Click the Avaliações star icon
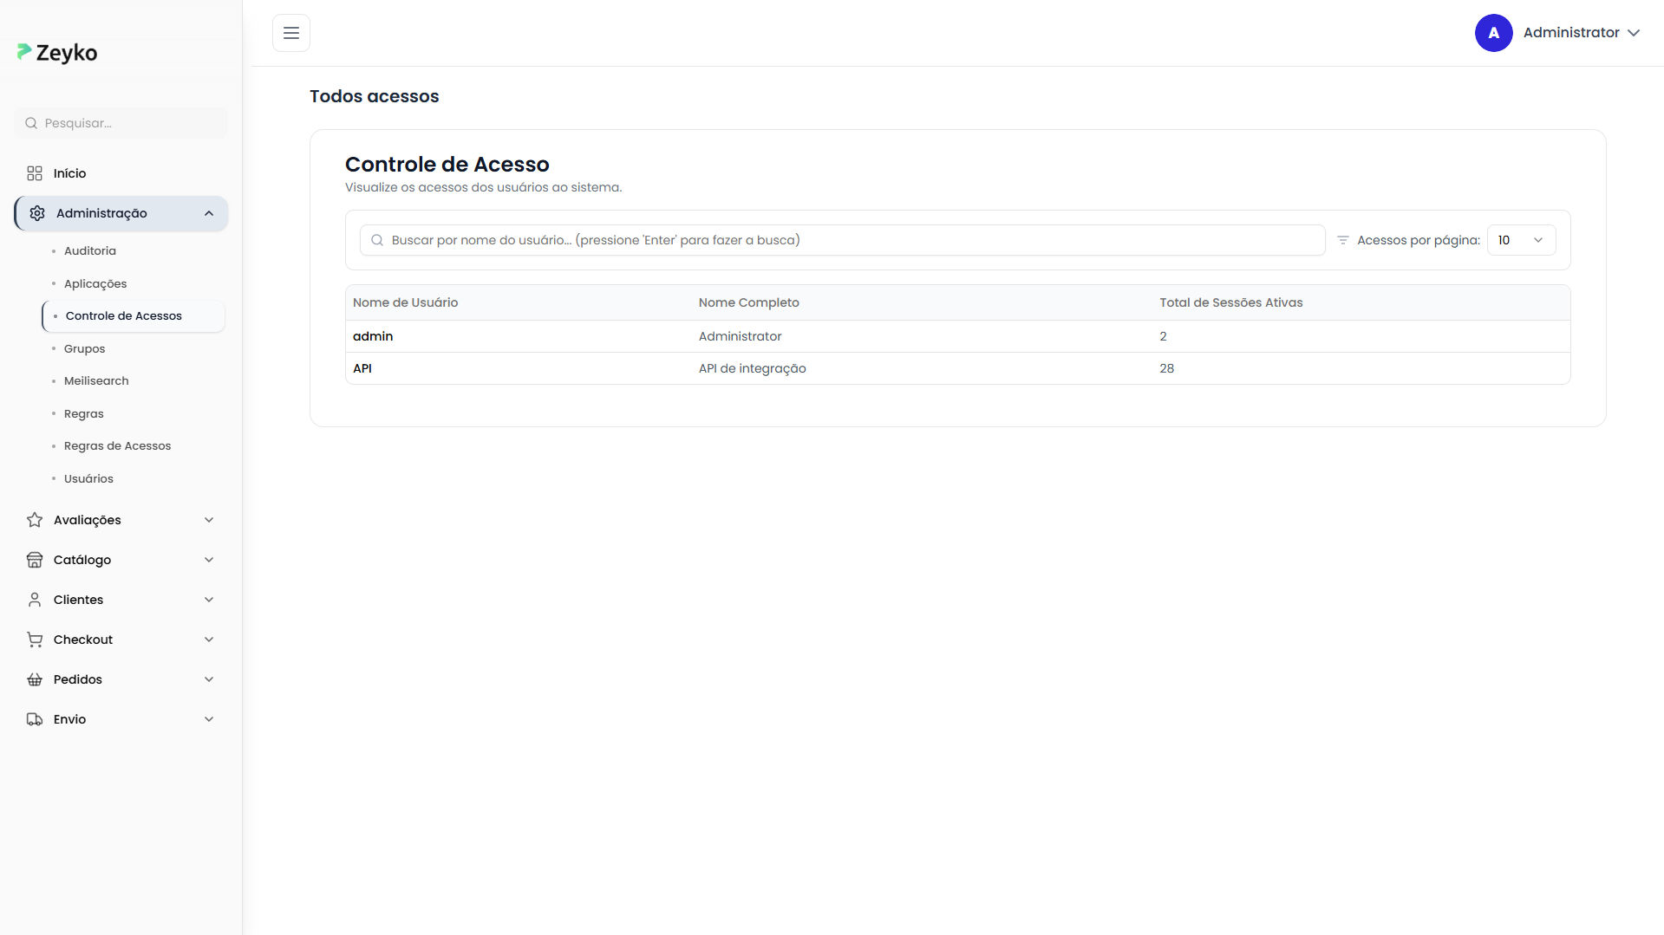The height and width of the screenshot is (935, 1664). click(35, 520)
